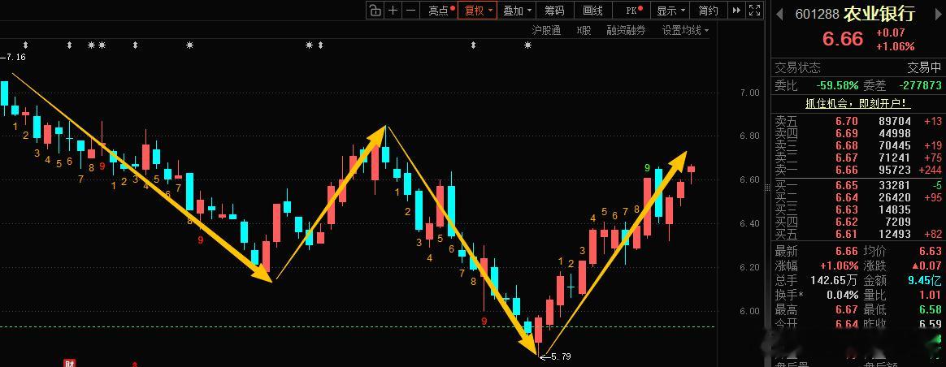Click the 6.20 price axis label
This screenshot has width=946, height=367.
749,267
